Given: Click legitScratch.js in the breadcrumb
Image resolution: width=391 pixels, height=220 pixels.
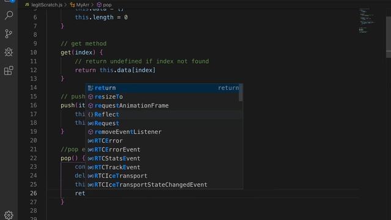Looking at the screenshot, I should click(46, 5).
